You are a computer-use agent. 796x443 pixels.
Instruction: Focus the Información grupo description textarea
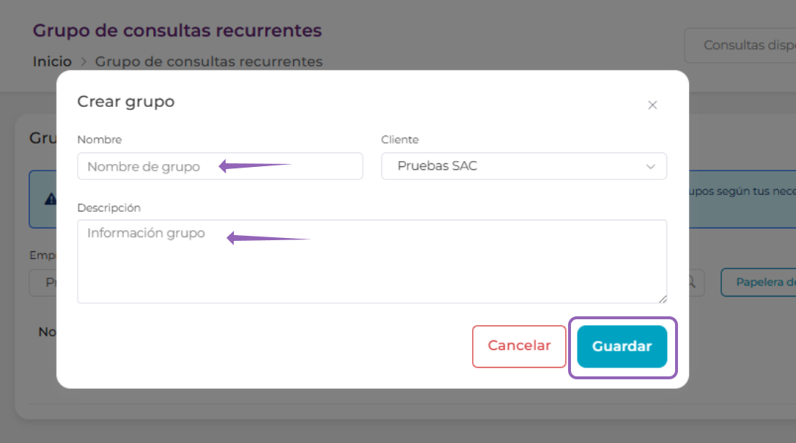point(372,261)
